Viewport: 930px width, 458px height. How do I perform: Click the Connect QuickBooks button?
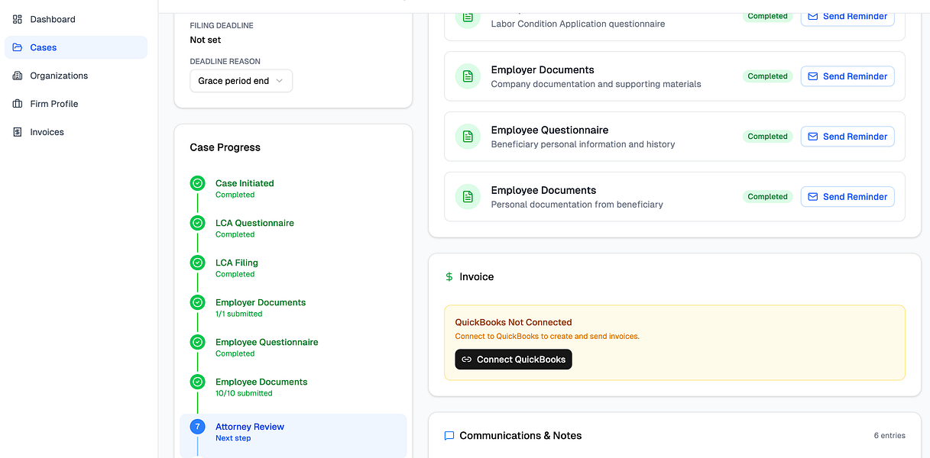tap(514, 360)
